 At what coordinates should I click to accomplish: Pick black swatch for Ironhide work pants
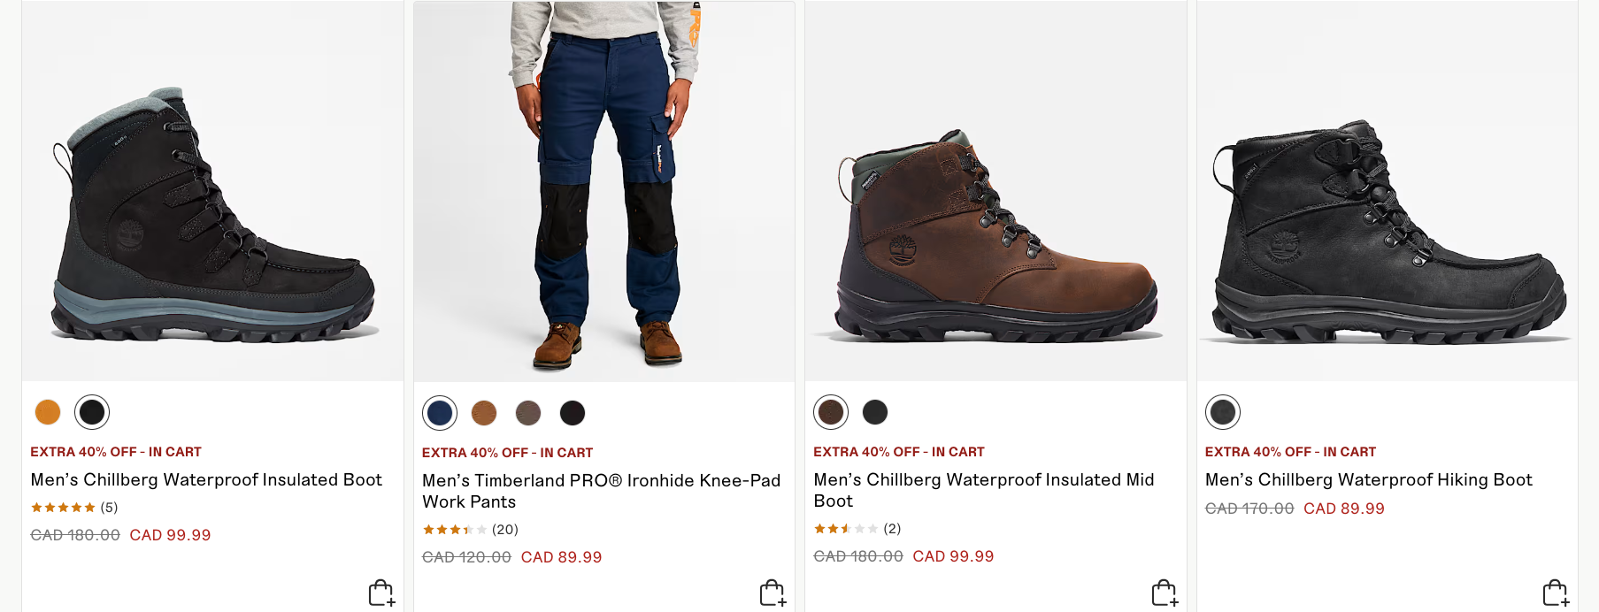573,413
